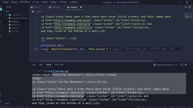Add a new terminal with plus icon
The image size is (193, 108).
point(176,65)
